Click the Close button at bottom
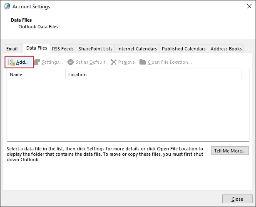Image resolution: width=256 pixels, height=207 pixels. [x=237, y=199]
